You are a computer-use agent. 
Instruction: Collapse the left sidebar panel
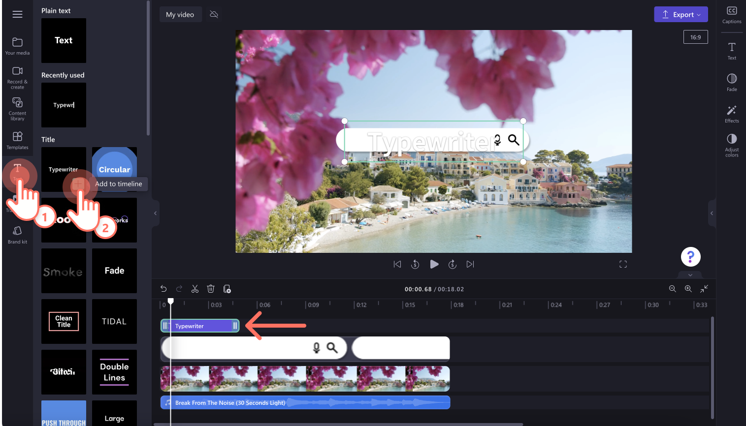point(156,213)
